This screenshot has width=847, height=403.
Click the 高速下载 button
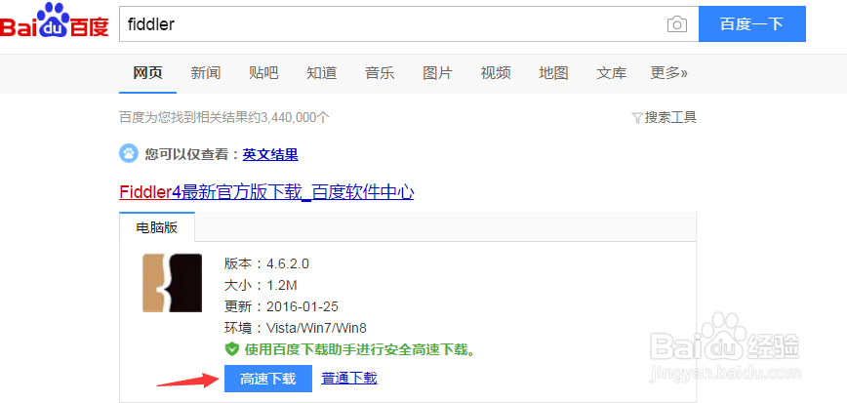[268, 379]
